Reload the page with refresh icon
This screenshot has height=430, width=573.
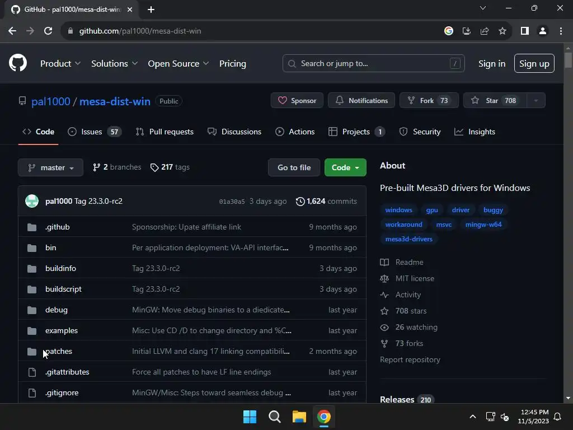point(48,31)
